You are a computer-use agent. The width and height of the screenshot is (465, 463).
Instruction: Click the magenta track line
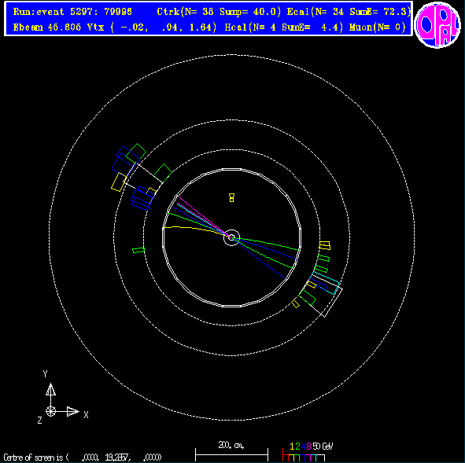click(x=204, y=216)
